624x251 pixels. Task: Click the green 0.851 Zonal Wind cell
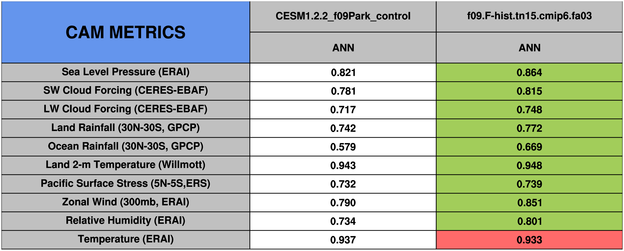529,203
